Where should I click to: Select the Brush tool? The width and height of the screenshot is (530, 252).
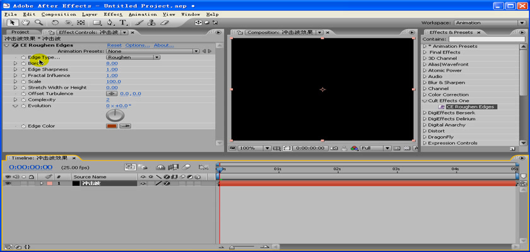point(139,23)
